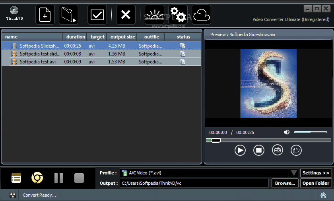The height and width of the screenshot is (201, 334).
Task: Remove item with the X toolbar icon
Action: pos(126,15)
